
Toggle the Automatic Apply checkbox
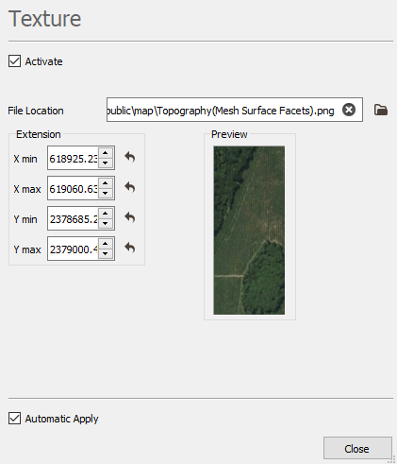pyautogui.click(x=14, y=419)
